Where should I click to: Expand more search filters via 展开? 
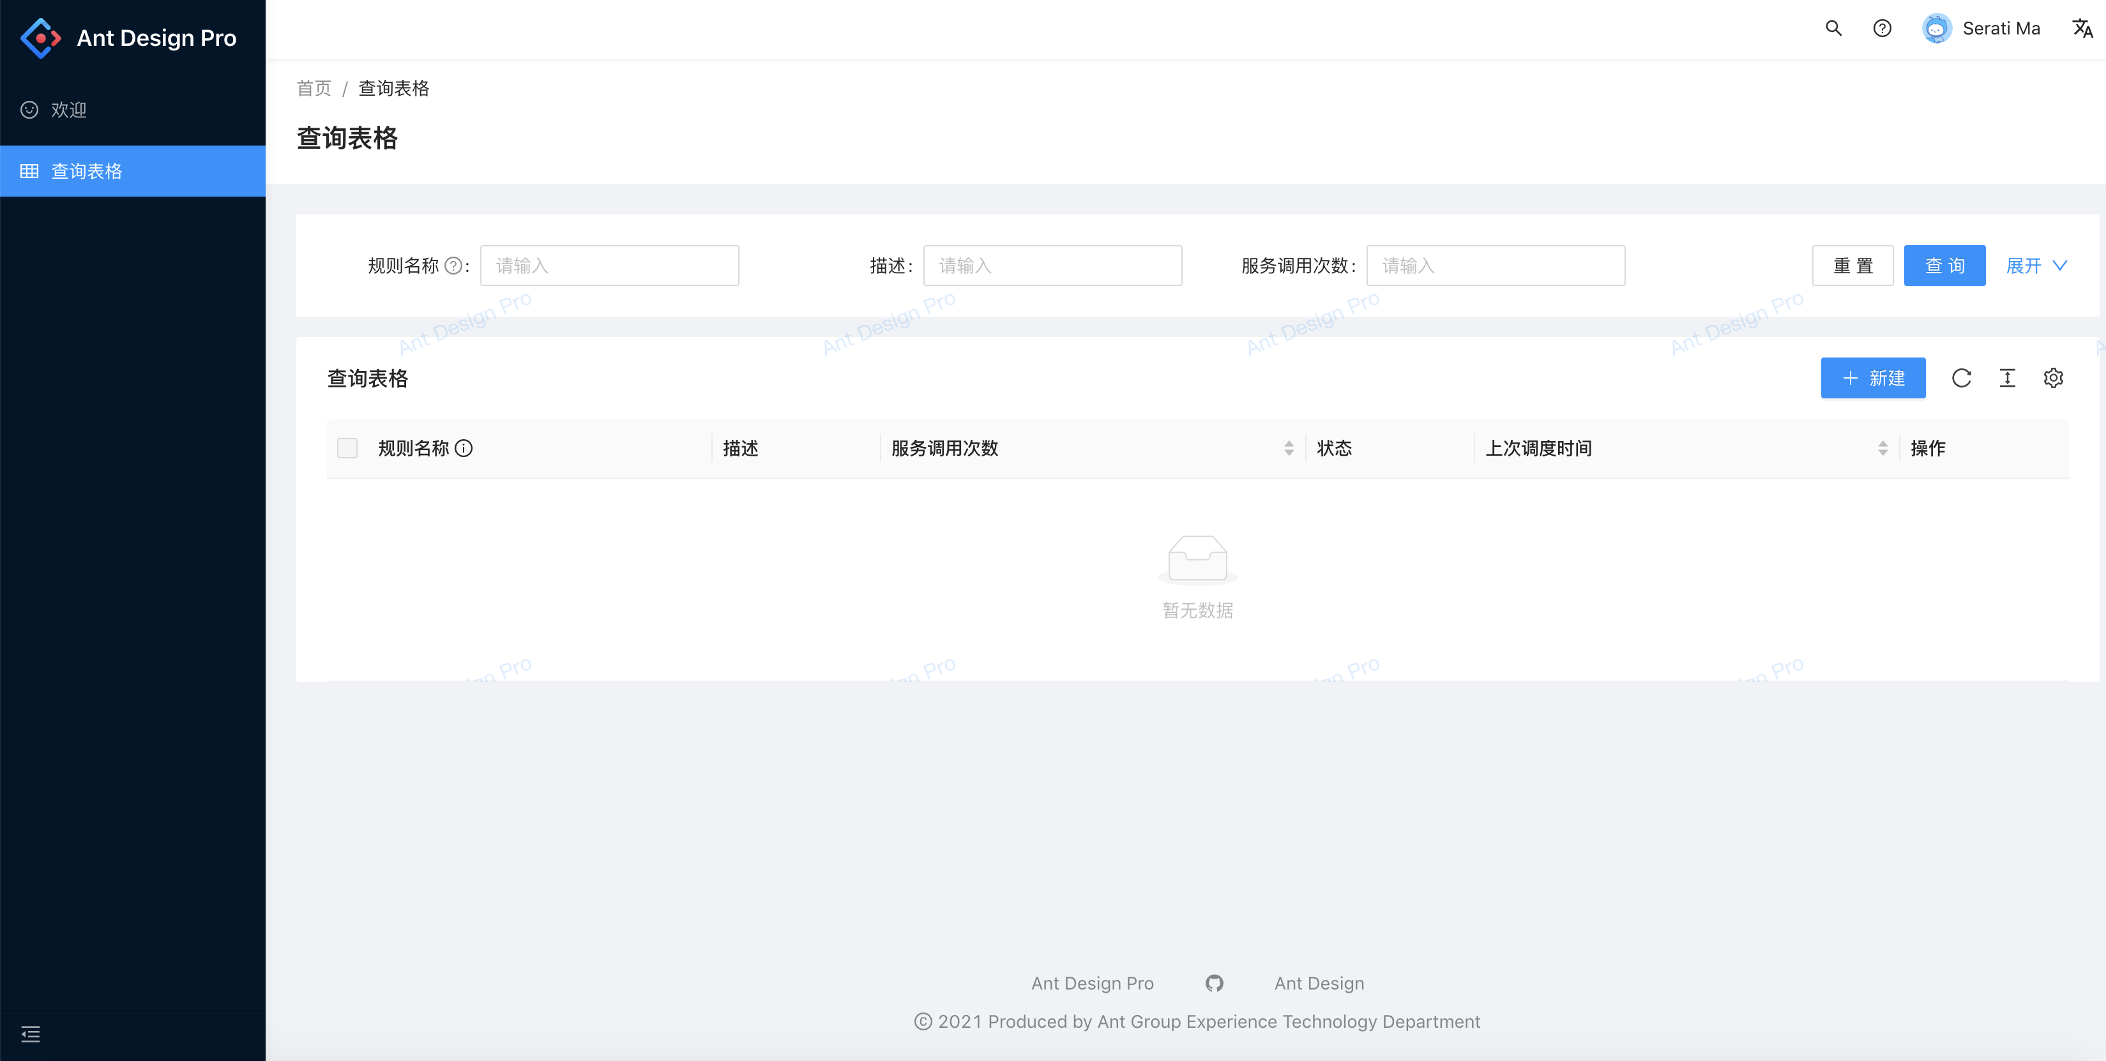click(x=2036, y=265)
